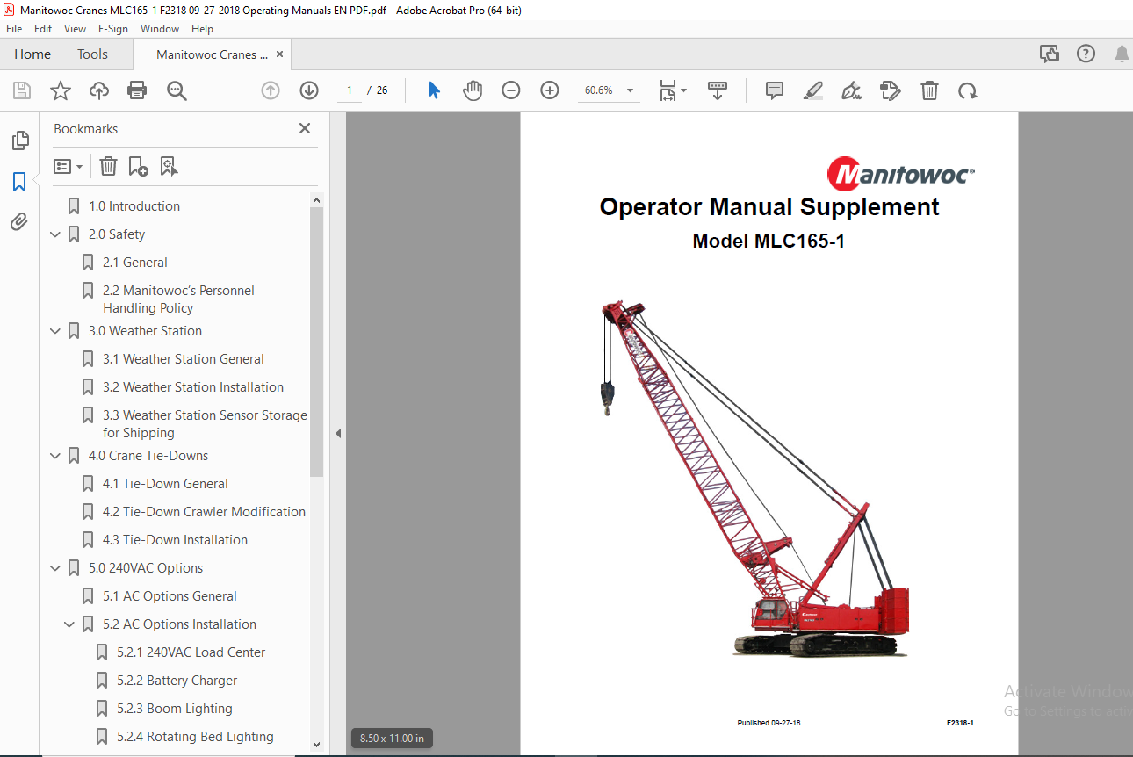Collapse the 4.0 Crane Tie-Downs bookmark

(56, 456)
